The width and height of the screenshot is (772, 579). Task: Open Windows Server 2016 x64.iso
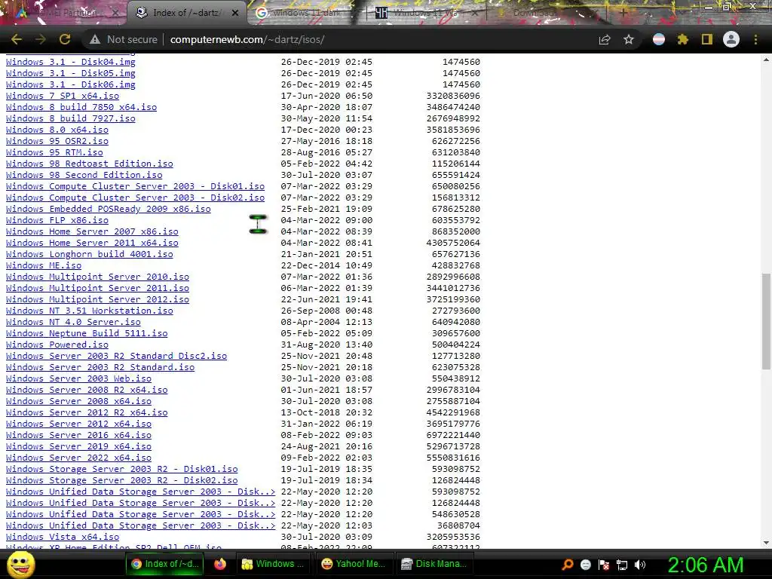78,436
